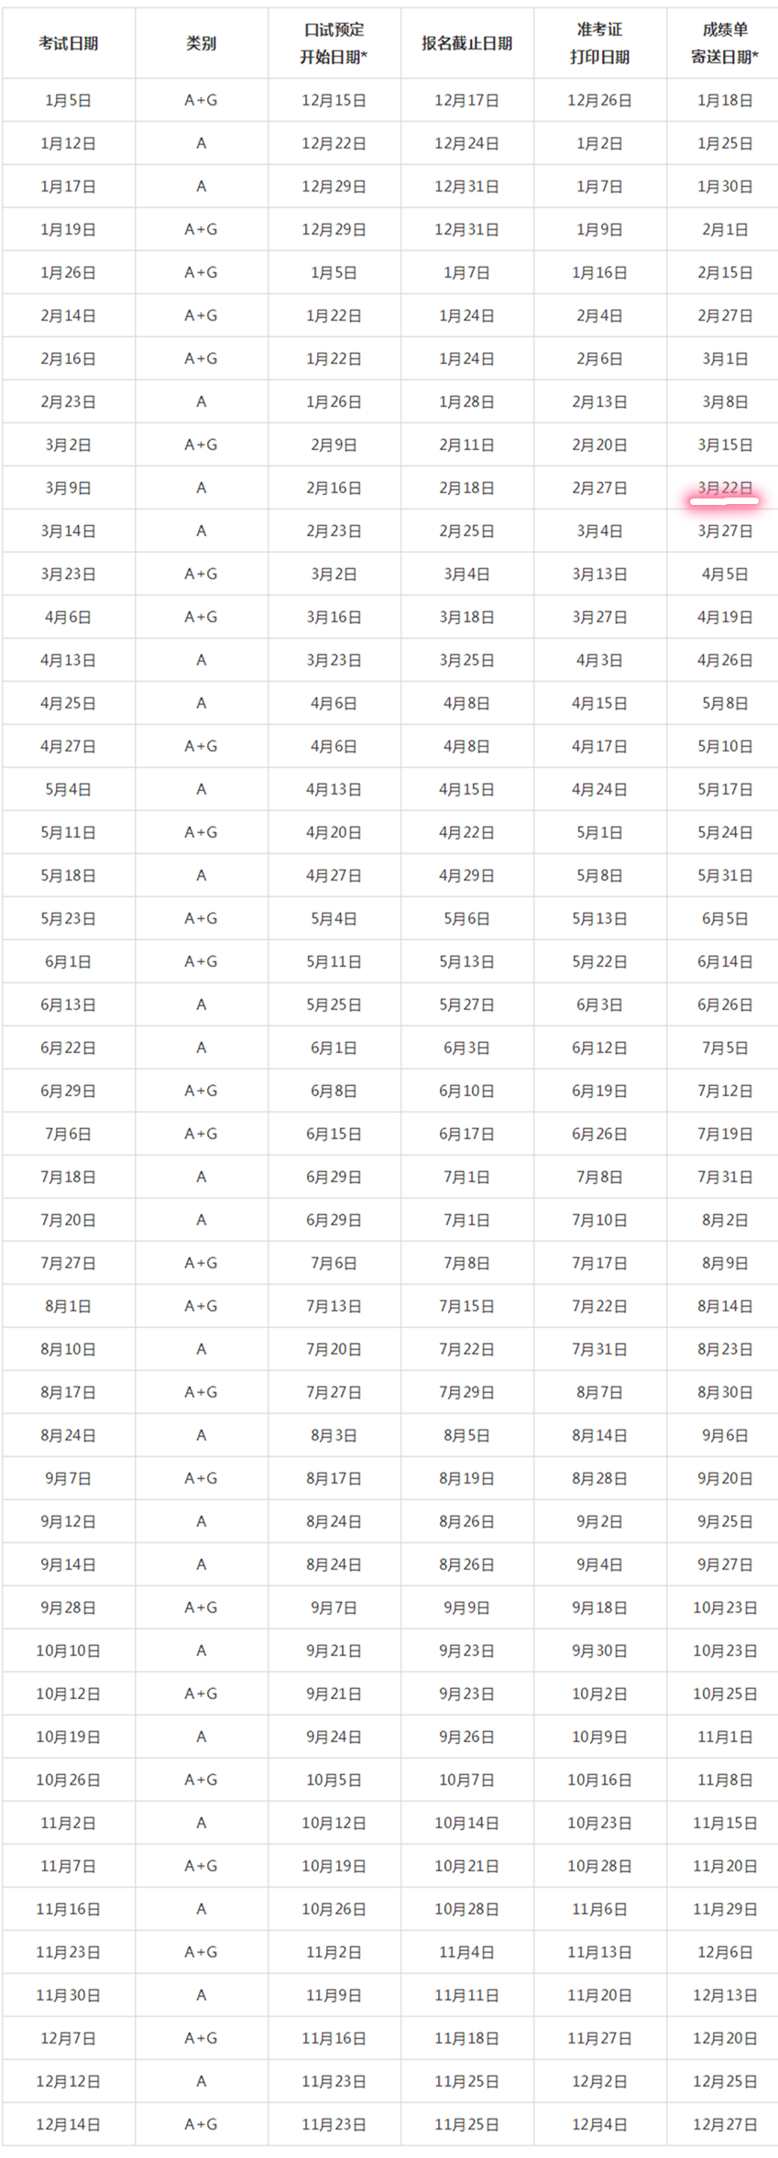Click the 报名截止日期 column header
The image size is (778, 2158).
pos(466,43)
